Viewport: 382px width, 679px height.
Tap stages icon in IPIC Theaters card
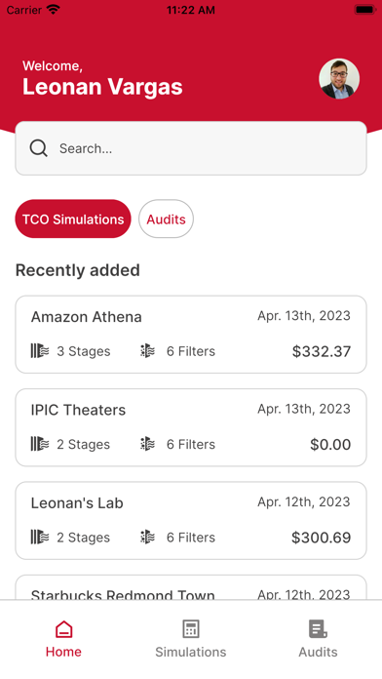[40, 444]
